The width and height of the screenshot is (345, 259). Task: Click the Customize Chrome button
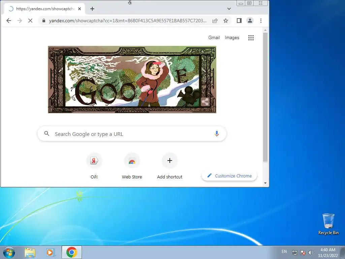click(229, 176)
